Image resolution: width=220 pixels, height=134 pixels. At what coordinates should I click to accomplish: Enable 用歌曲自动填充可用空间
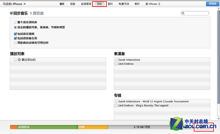click(15, 43)
